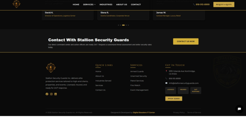The image size is (246, 138).
Task: Click the Contact Us Now button
Action: (186, 42)
